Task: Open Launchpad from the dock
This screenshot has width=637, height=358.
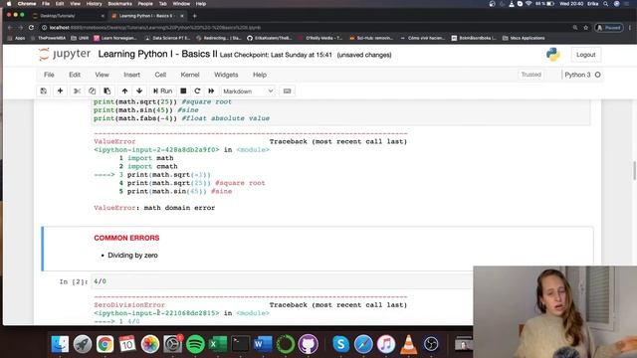Action: coord(83,344)
